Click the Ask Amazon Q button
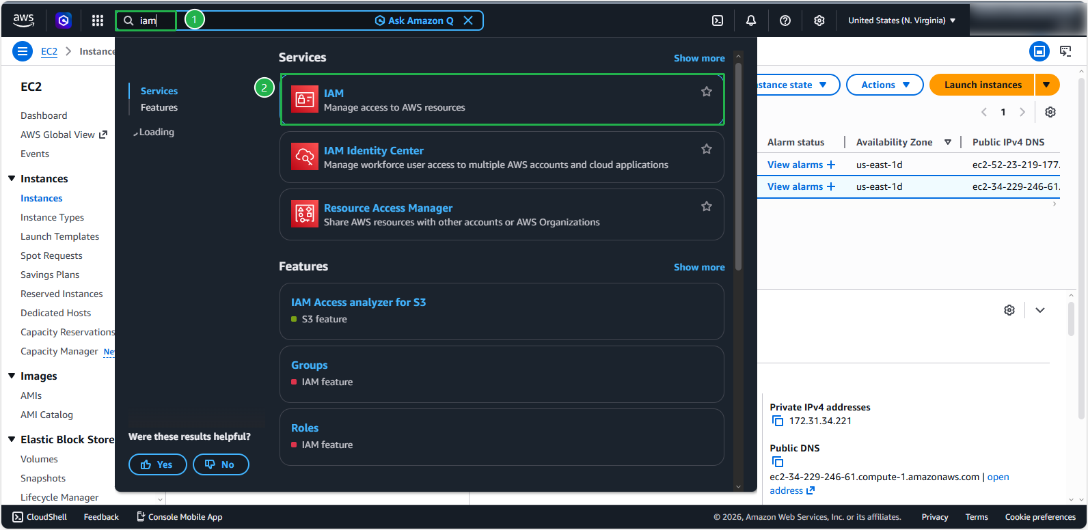This screenshot has height=530, width=1088. point(414,20)
